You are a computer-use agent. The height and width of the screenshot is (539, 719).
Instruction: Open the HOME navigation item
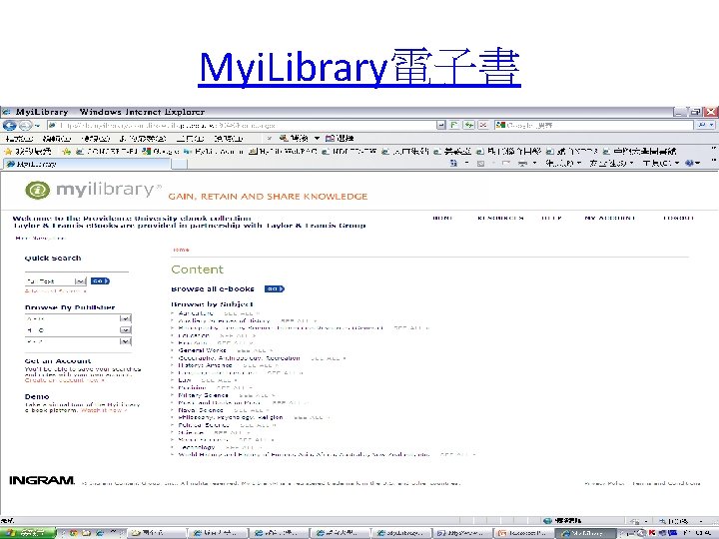pyautogui.click(x=443, y=219)
